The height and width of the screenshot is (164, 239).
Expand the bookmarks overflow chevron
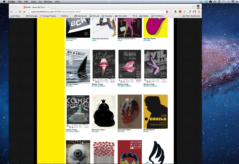pyautogui.click(x=180, y=16)
